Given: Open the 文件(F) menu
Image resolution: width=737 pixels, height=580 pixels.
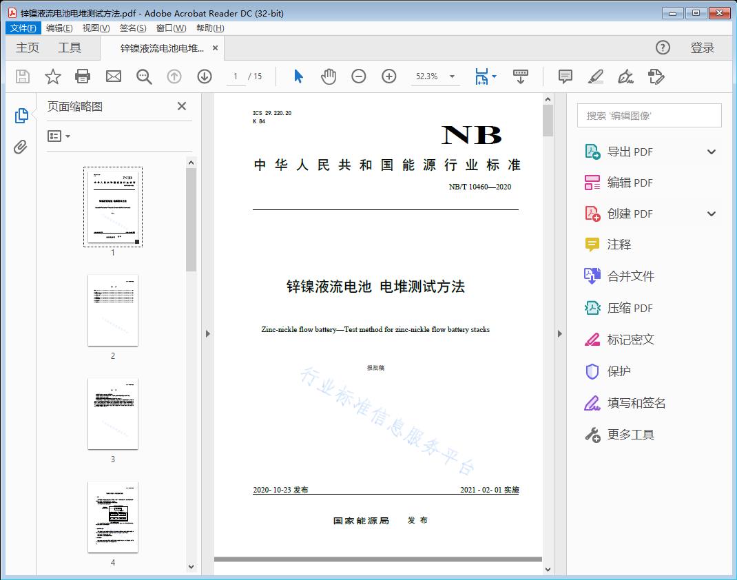Looking at the screenshot, I should (x=23, y=28).
